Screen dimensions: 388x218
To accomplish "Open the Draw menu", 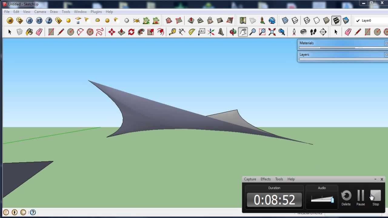I will pos(54,12).
